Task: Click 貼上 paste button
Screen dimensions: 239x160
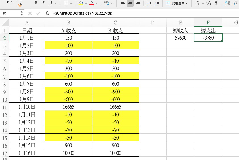Action: pos(9,2)
